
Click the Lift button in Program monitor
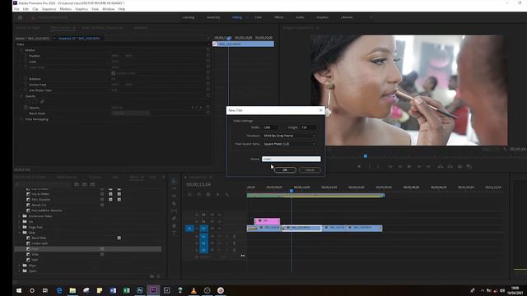pyautogui.click(x=441, y=166)
